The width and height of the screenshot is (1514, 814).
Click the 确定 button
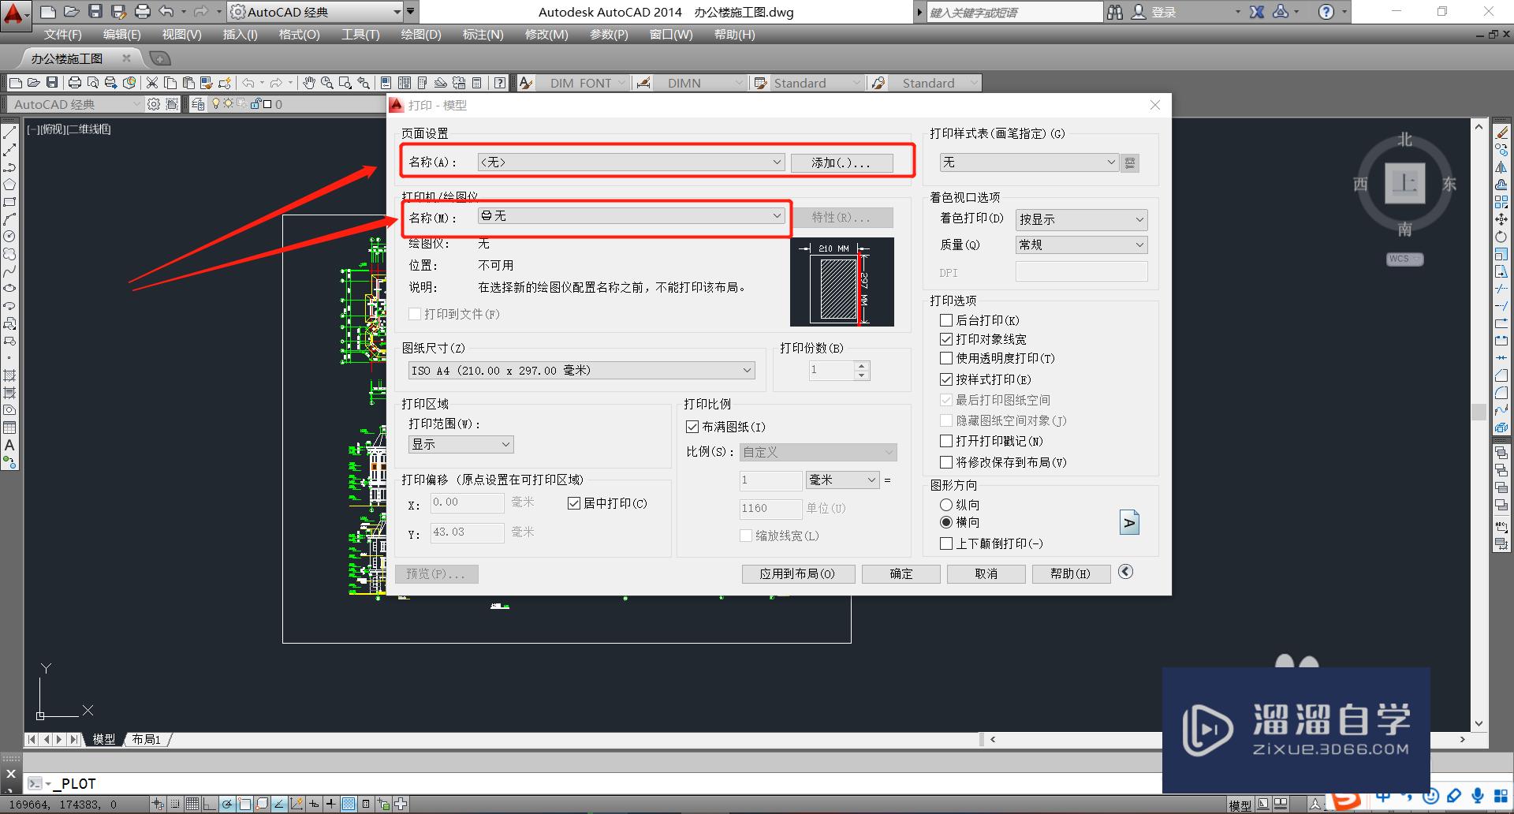(901, 573)
